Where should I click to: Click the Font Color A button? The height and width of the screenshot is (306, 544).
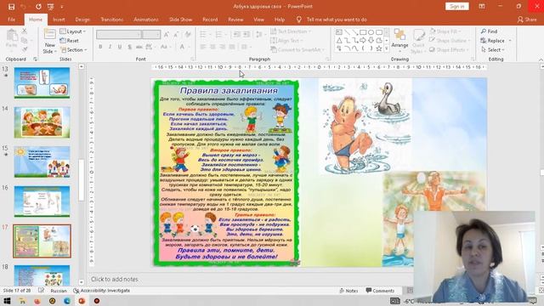182,47
